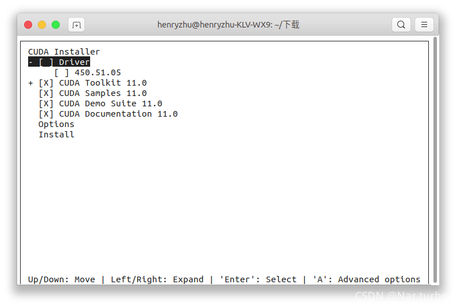The image size is (457, 307).
Task: Select the Install entry
Action: 56,135
